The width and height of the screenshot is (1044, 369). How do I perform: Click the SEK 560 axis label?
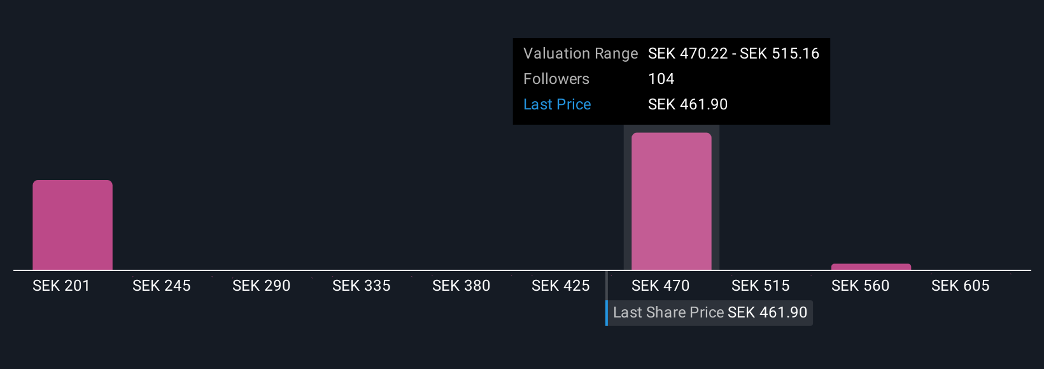[x=860, y=286]
